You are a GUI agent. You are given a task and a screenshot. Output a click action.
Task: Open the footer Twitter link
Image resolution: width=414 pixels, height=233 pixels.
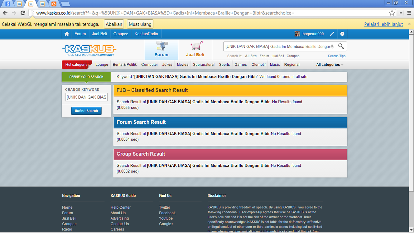165,207
